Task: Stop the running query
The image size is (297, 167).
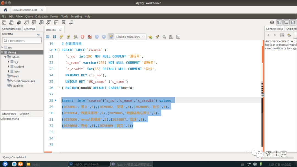Action: (82, 37)
